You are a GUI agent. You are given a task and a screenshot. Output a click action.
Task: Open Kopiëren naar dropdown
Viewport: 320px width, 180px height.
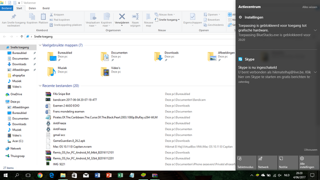coord(106,20)
